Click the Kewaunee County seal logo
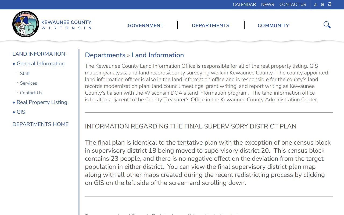344x215 pixels. click(x=26, y=24)
